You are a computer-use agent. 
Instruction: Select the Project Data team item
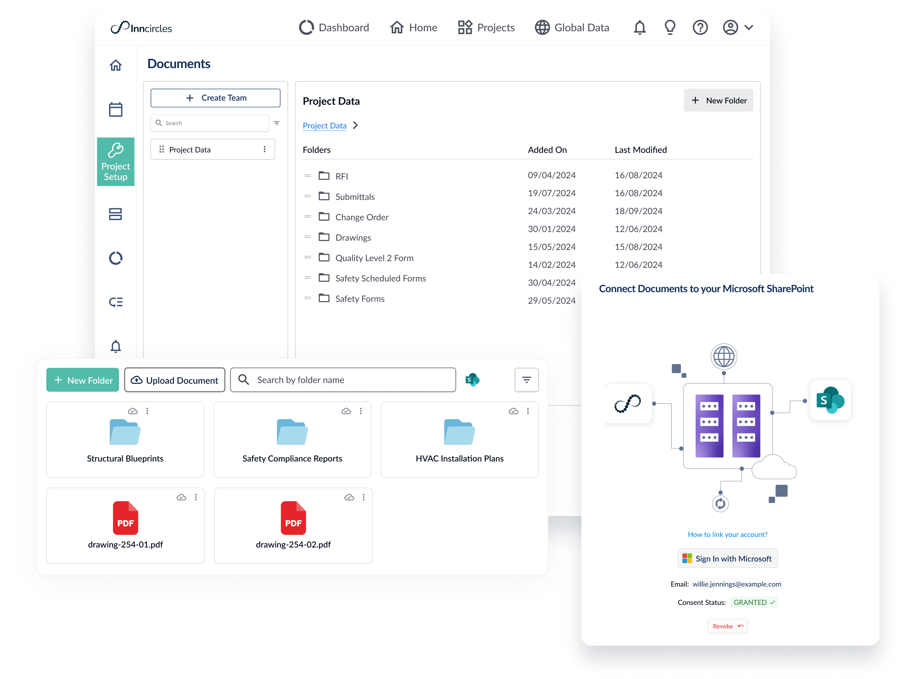click(213, 150)
